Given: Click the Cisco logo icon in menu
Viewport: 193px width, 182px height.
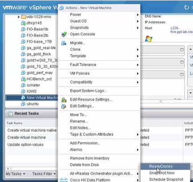Looking at the screenshot, I should [x=64, y=180].
